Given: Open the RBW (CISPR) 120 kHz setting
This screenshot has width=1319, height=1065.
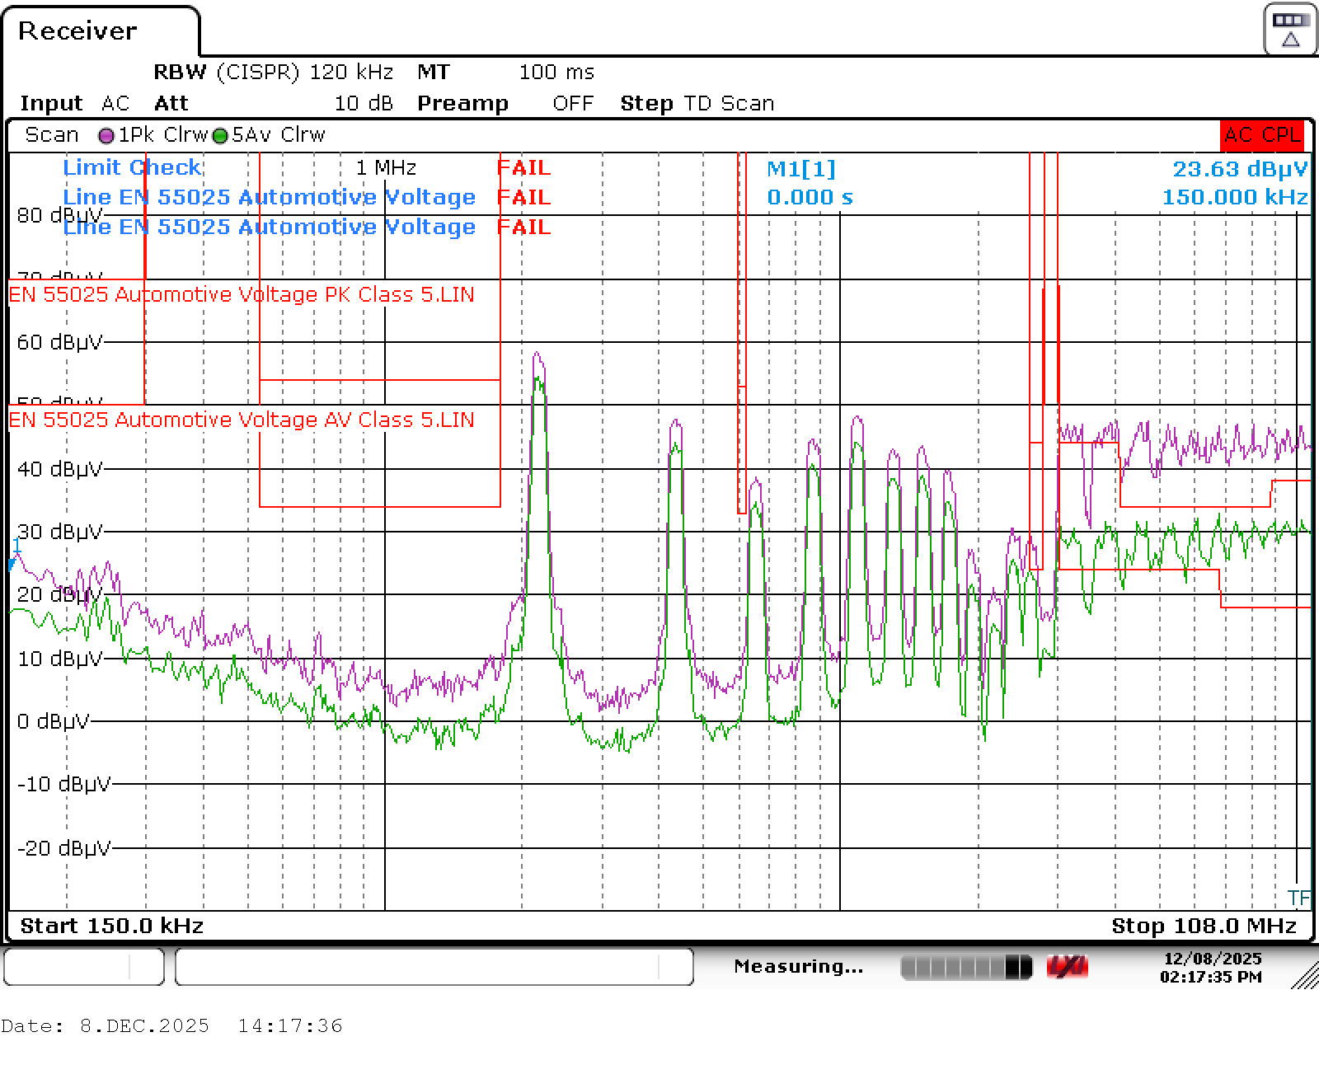Looking at the screenshot, I should point(273,73).
